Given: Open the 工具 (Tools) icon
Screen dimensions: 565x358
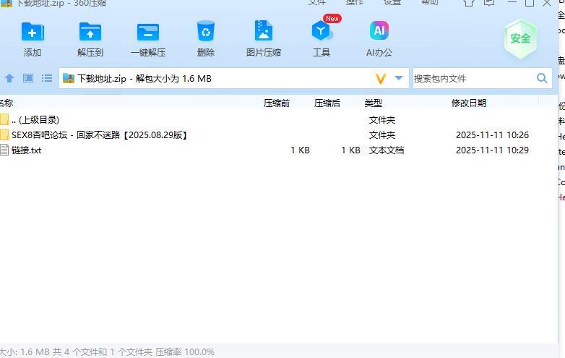Looking at the screenshot, I should [321, 33].
